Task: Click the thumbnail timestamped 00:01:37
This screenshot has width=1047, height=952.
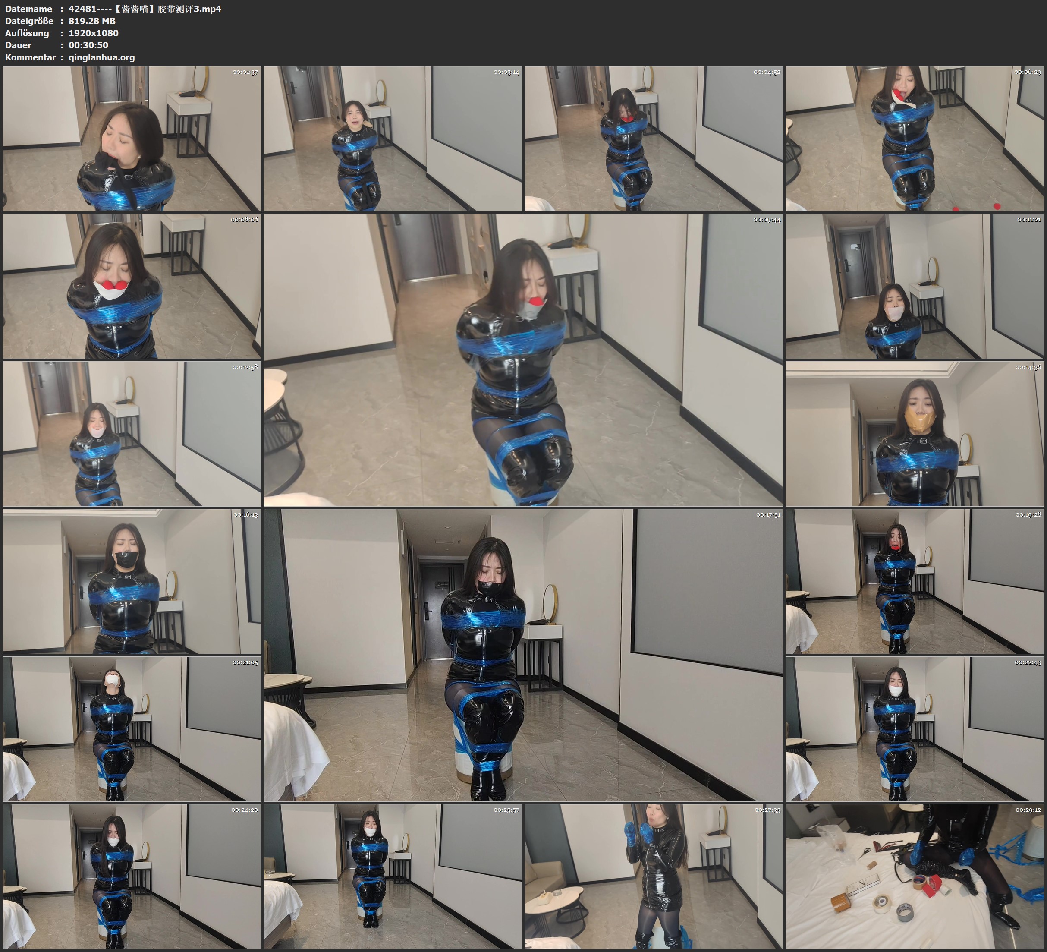Action: [132, 139]
